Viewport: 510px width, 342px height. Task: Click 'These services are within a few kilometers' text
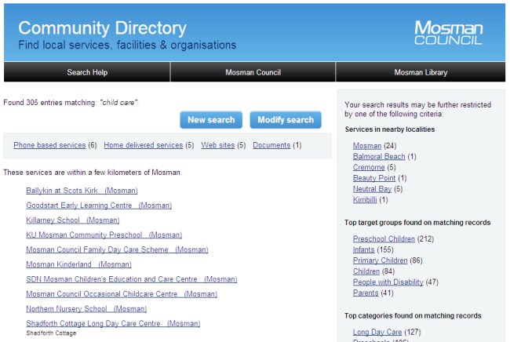point(93,173)
